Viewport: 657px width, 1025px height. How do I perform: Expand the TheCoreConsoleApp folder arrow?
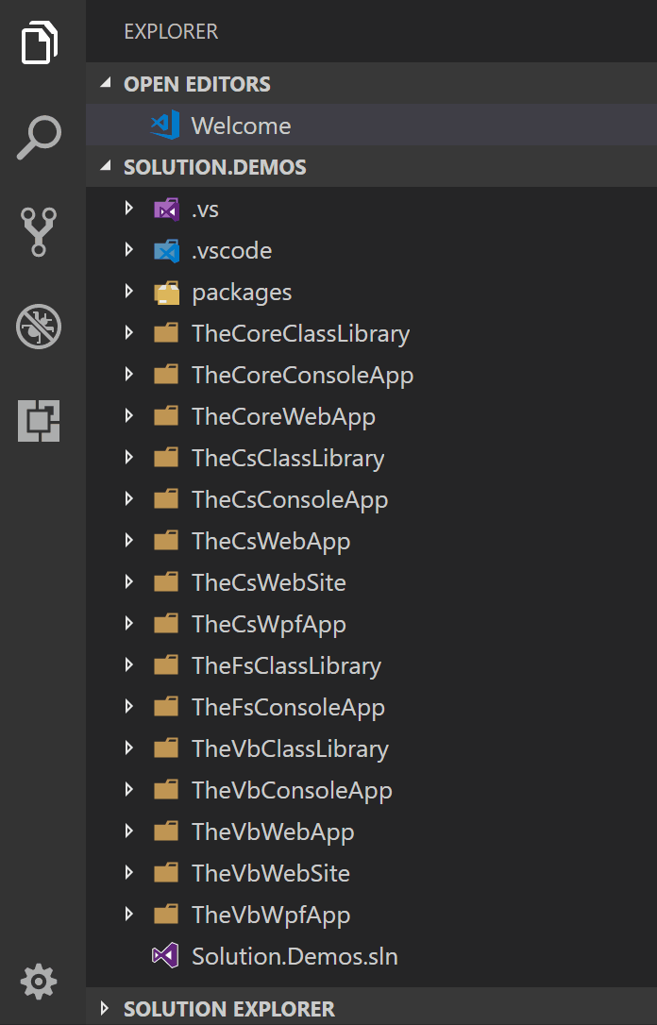pos(128,375)
